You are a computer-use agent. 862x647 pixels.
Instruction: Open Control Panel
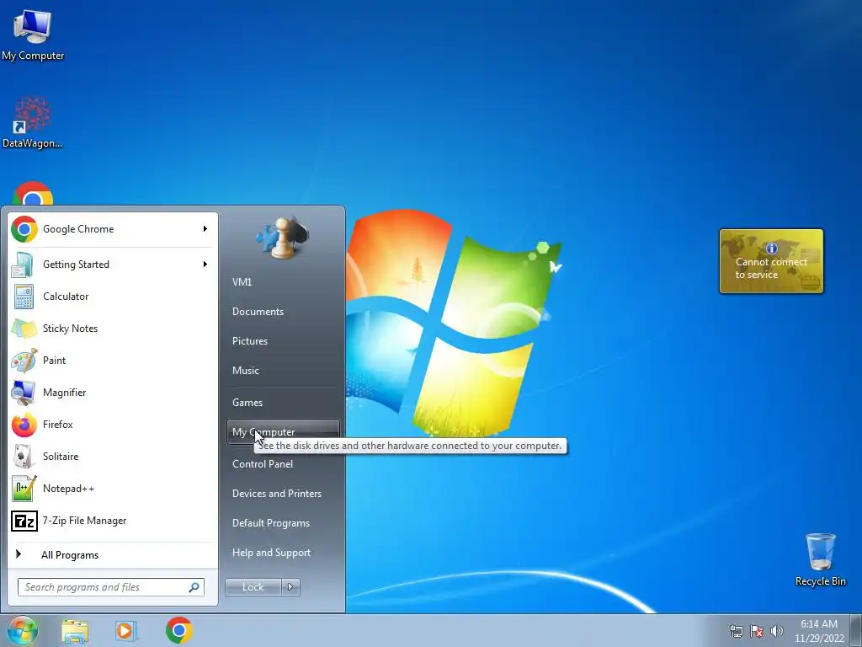(263, 464)
